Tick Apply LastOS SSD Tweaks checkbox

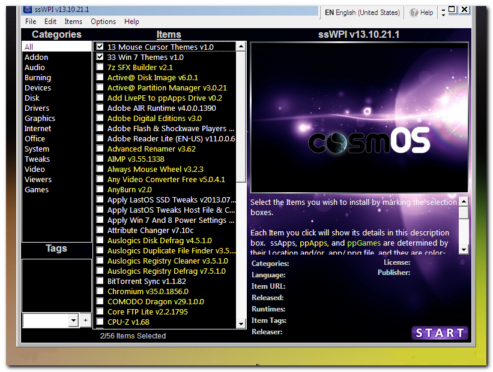pyautogui.click(x=100, y=199)
